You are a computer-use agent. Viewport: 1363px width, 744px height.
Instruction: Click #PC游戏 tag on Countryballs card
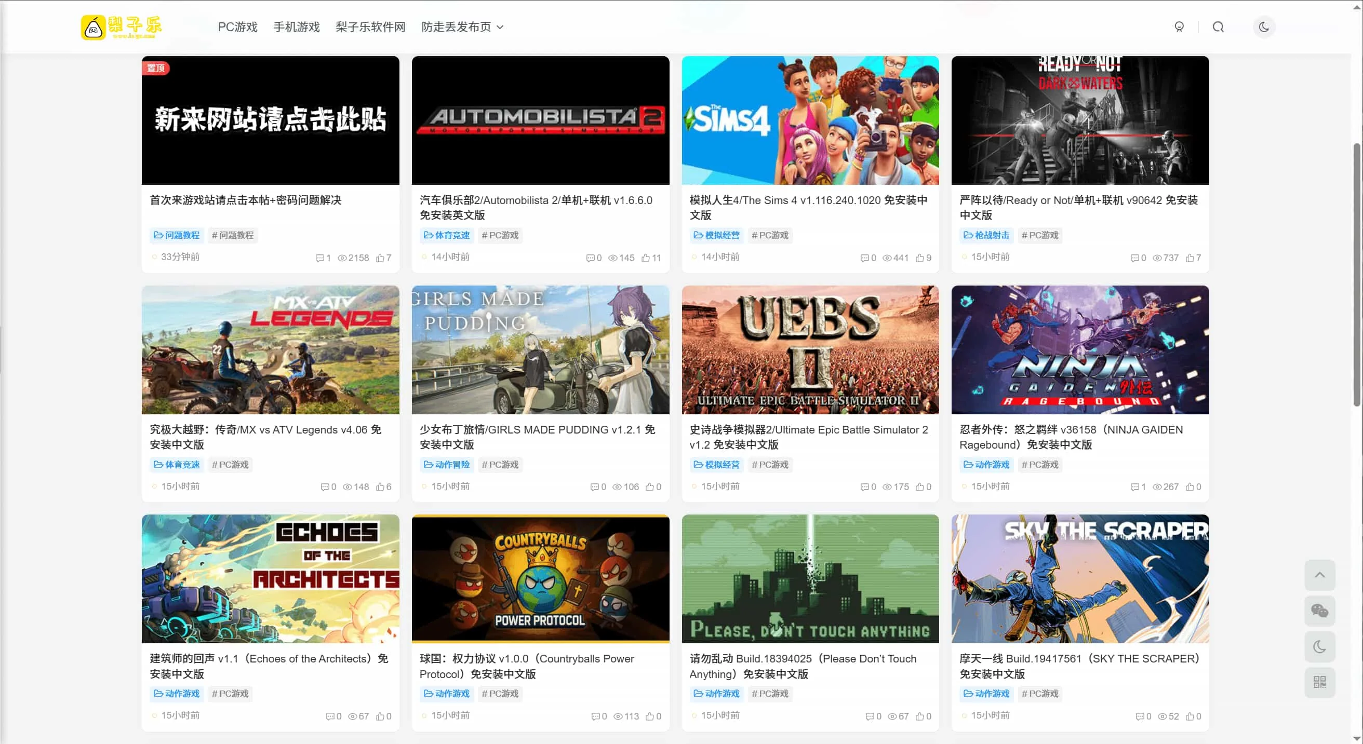500,693
